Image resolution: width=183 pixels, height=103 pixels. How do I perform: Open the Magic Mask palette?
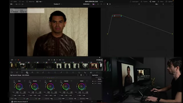coord(79,72)
